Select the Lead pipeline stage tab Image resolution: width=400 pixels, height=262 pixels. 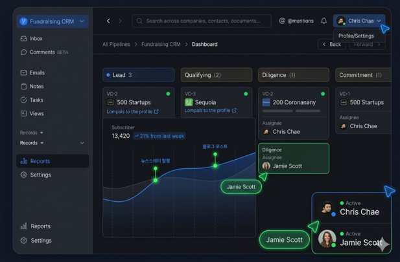point(138,75)
